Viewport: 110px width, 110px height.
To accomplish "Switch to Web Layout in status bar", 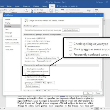I will [x=101, y=108].
